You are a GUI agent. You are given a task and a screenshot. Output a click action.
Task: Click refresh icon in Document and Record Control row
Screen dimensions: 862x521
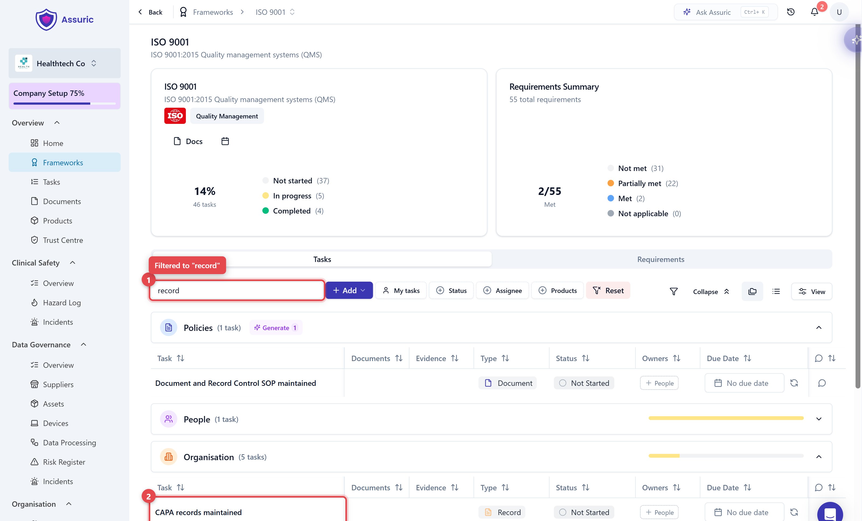click(794, 383)
